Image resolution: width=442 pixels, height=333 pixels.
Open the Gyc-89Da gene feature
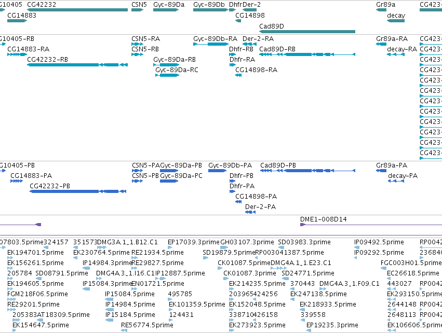166,10
